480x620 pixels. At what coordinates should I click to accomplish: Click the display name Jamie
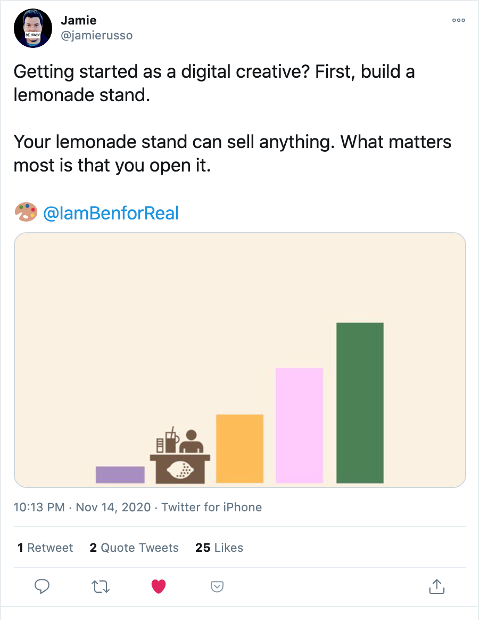pyautogui.click(x=78, y=21)
